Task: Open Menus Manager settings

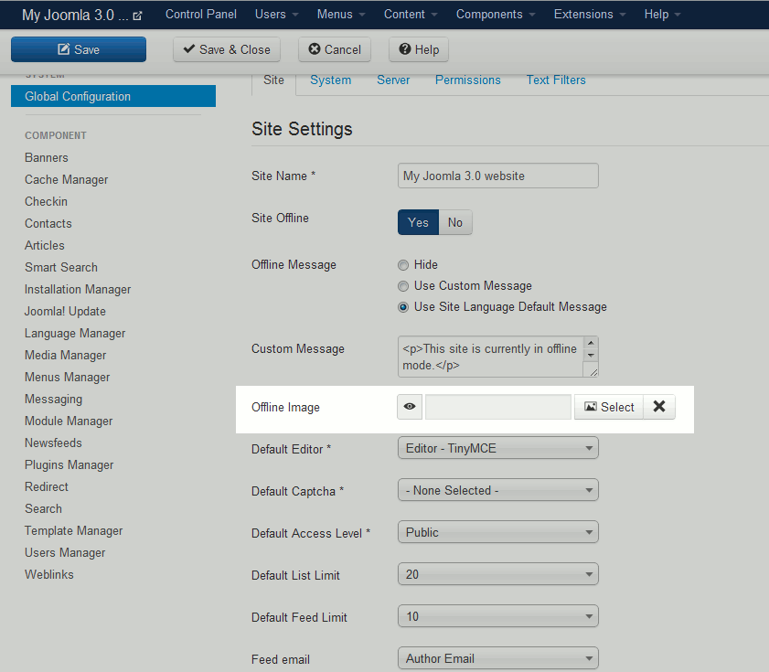Action: pos(67,378)
